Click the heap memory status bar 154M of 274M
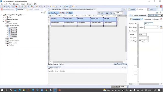The height and width of the screenshot is (92, 163). (x=119, y=87)
